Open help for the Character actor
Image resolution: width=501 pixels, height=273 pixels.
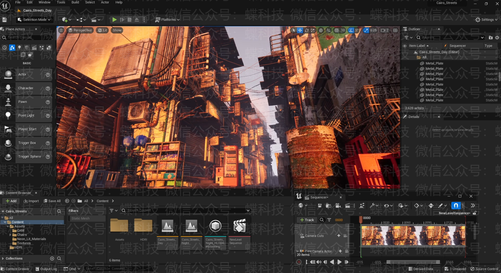[x=48, y=88]
